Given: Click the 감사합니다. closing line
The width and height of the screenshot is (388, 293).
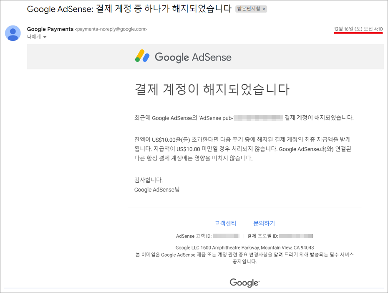Looking at the screenshot, I should 149,180.
